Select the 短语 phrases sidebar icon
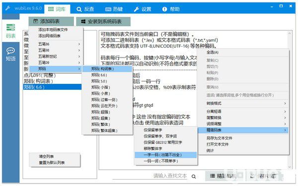Image resolution: width=298 pixels, height=186 pixels. pyautogui.click(x=10, y=54)
